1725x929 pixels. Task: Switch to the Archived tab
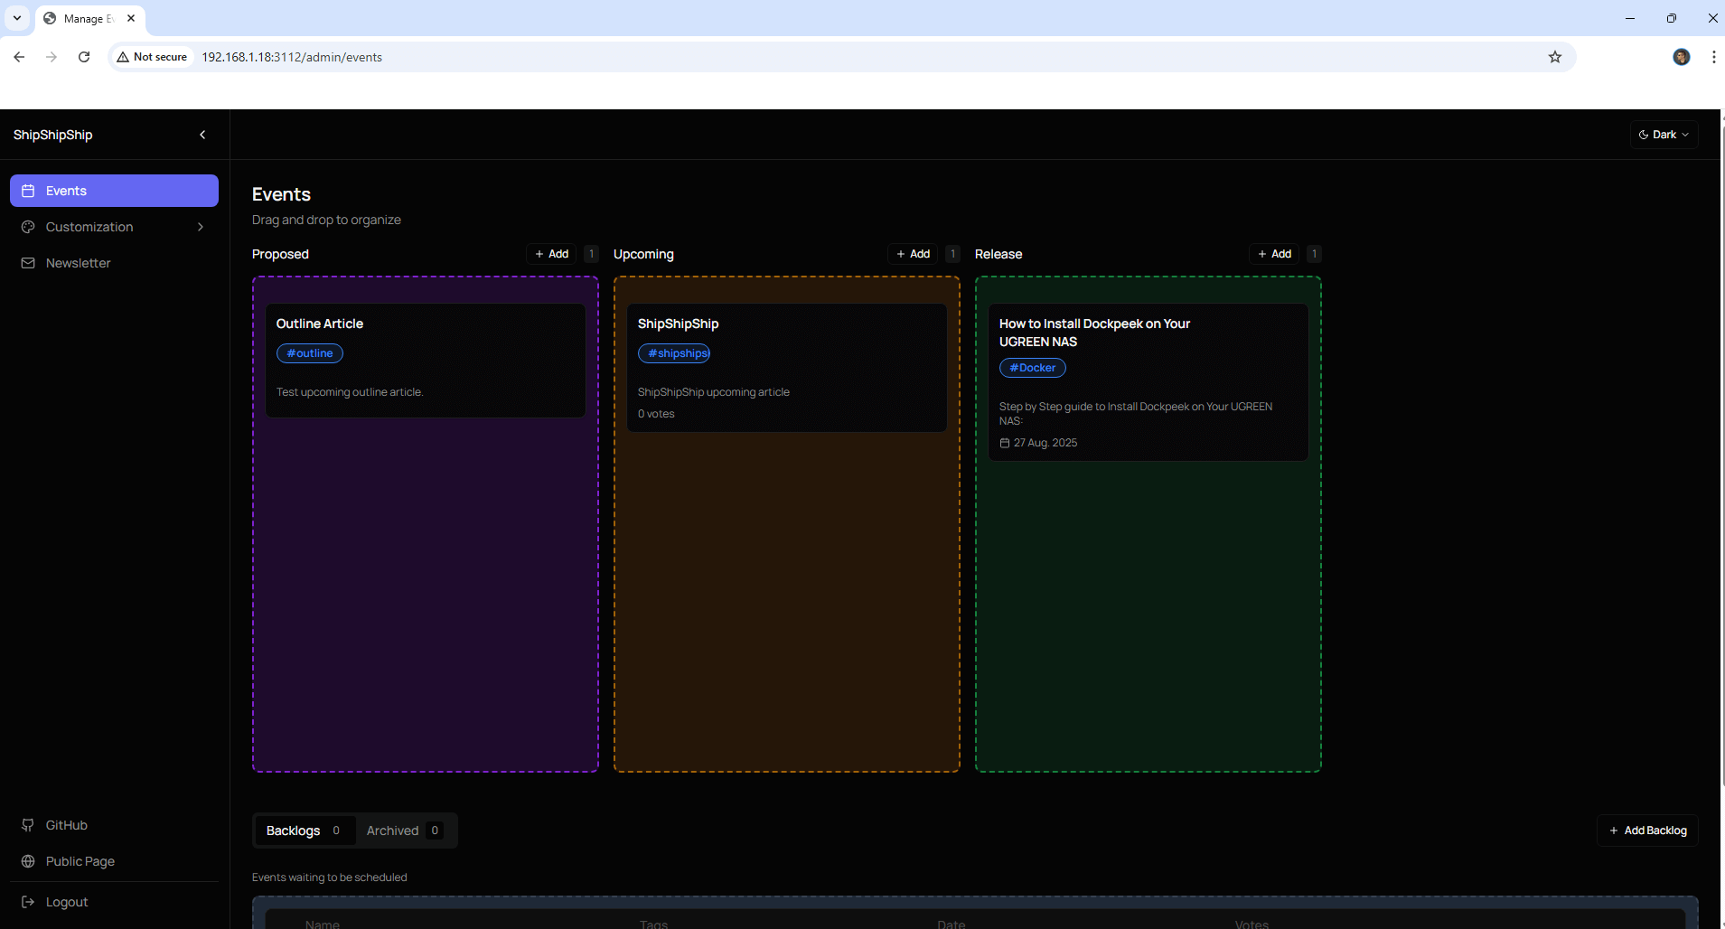pos(404,830)
